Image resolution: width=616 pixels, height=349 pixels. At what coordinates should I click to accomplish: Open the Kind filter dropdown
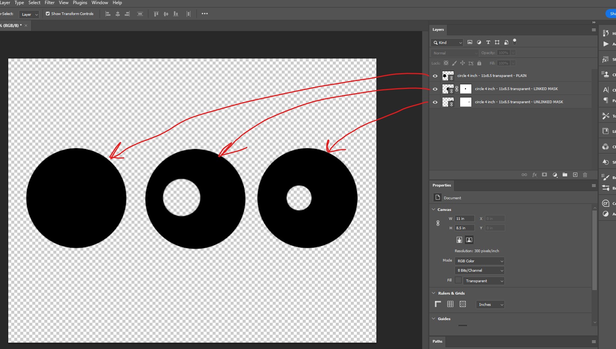[447, 42]
